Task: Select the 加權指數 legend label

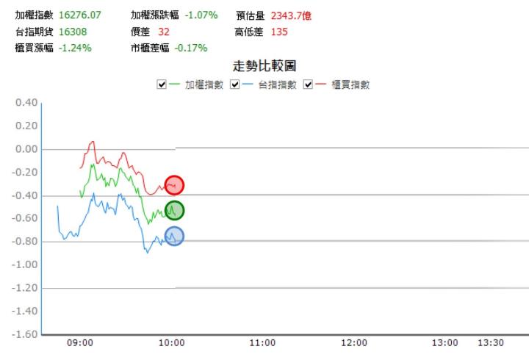Action: click(204, 84)
